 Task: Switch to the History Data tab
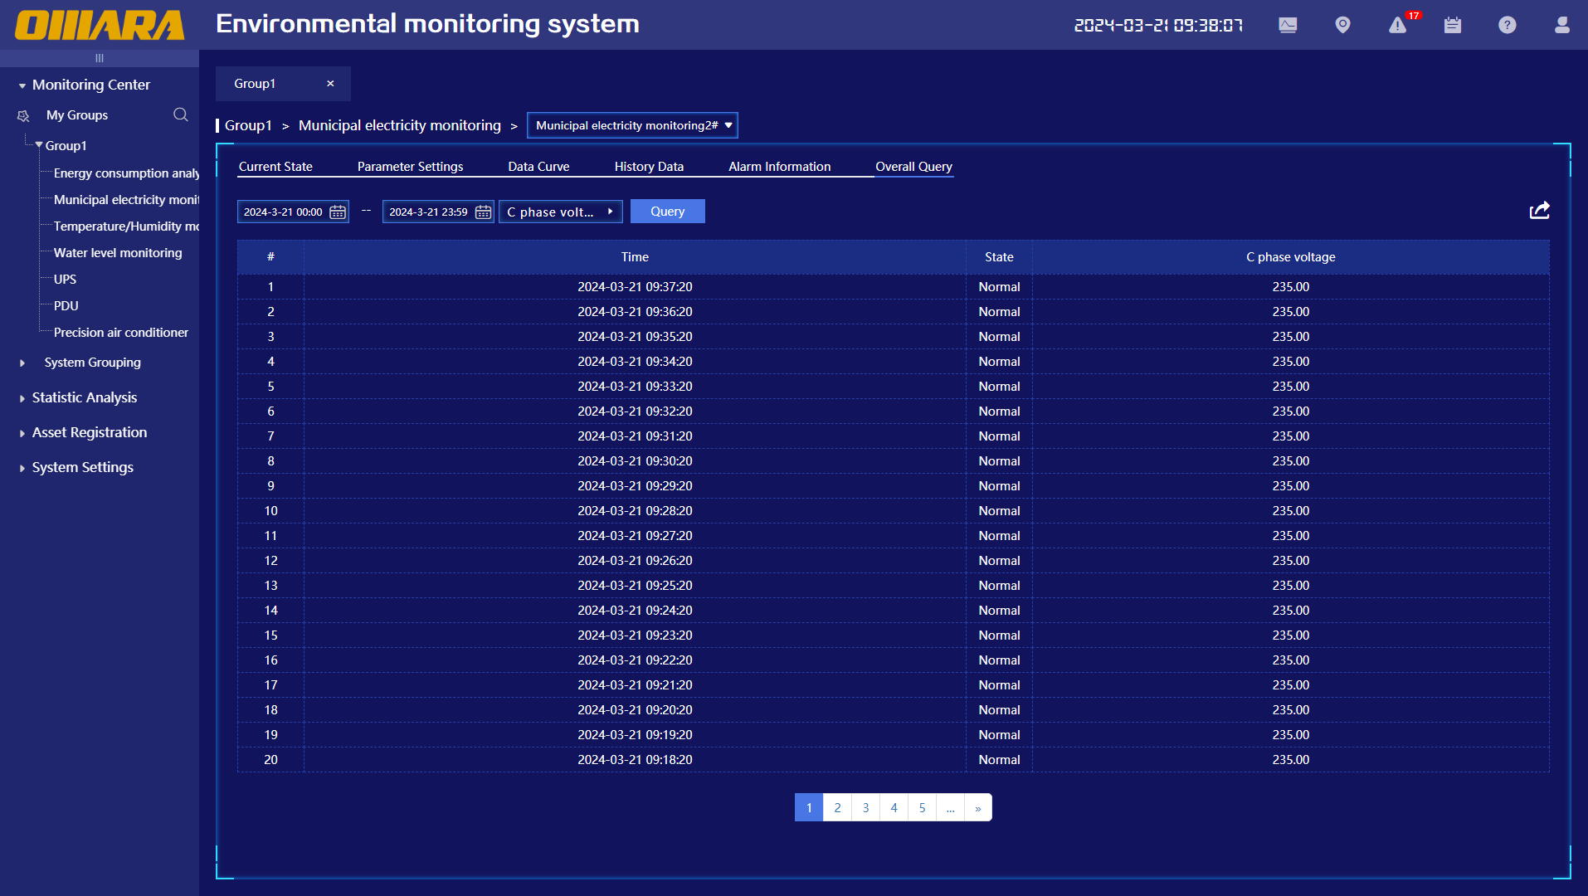point(649,166)
